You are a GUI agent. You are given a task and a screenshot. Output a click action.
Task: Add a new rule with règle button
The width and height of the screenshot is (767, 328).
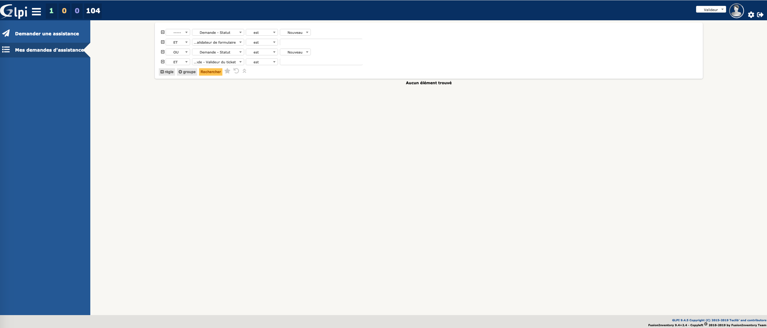pos(167,71)
